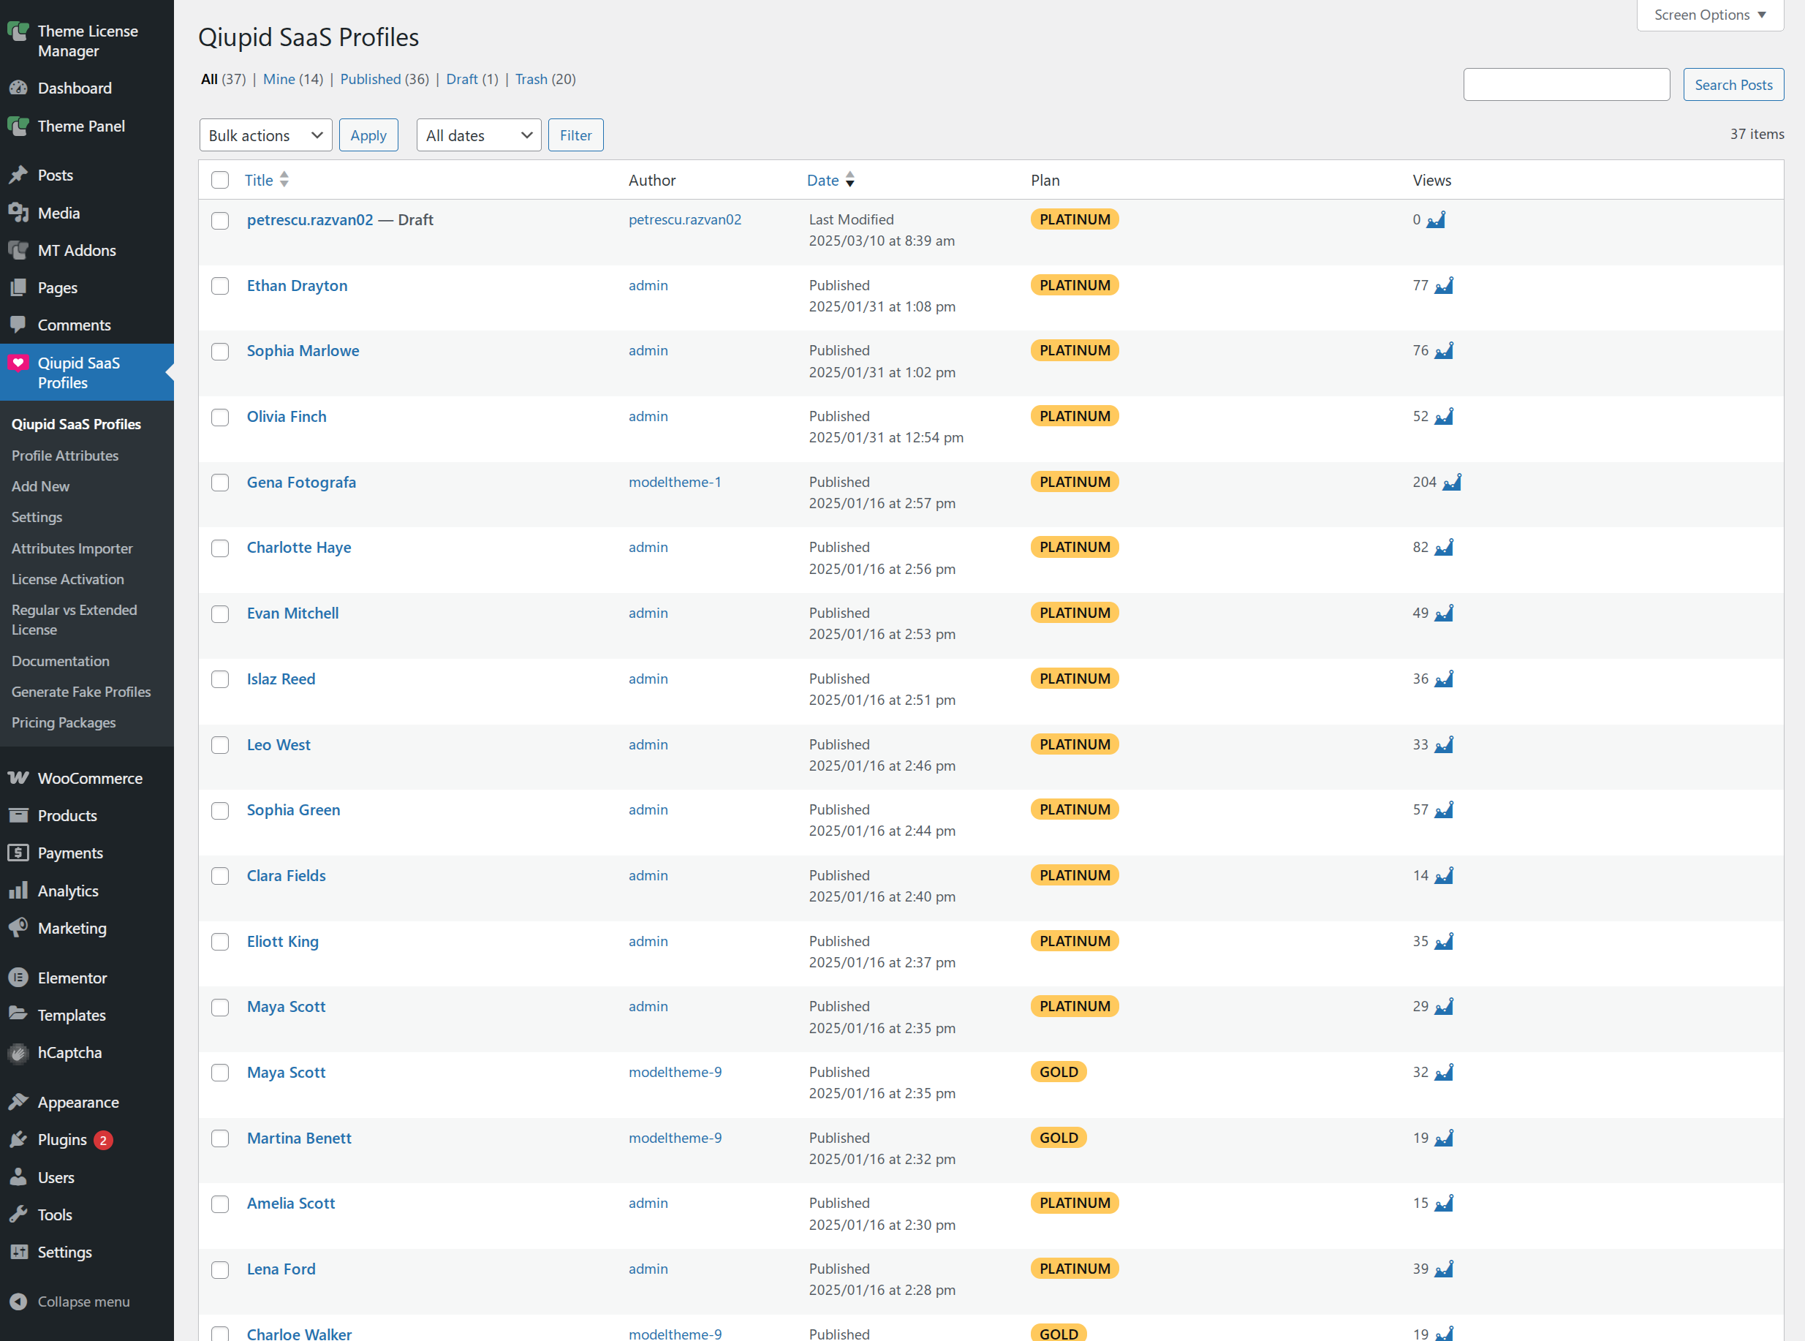Click the search posts text field

click(1567, 84)
